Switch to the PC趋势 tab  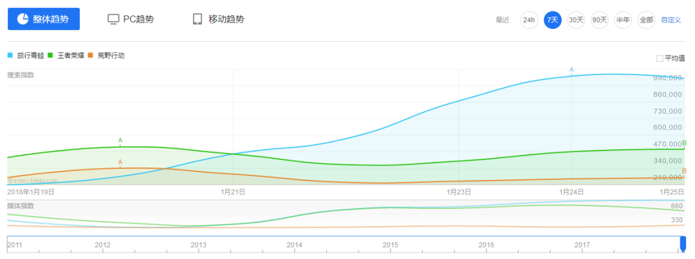click(131, 19)
